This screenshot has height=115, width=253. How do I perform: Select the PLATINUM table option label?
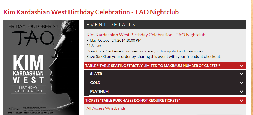99,91
